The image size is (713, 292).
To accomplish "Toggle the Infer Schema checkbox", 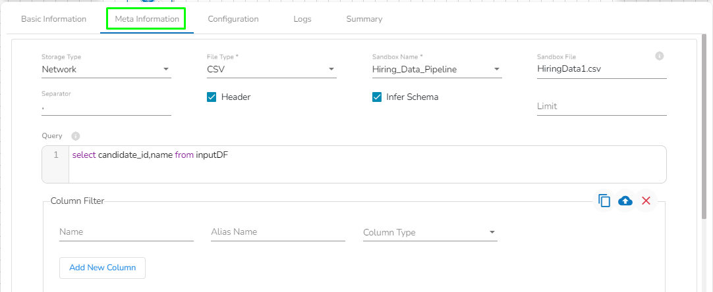I will (377, 97).
